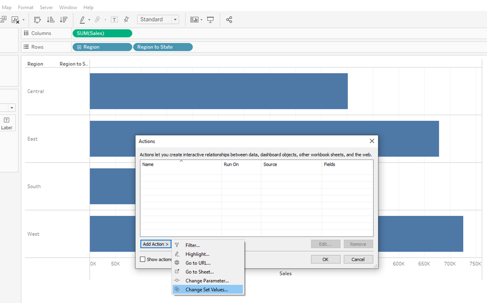This screenshot has width=487, height=303.
Task: Click the Rows shelf icon
Action: [26, 47]
